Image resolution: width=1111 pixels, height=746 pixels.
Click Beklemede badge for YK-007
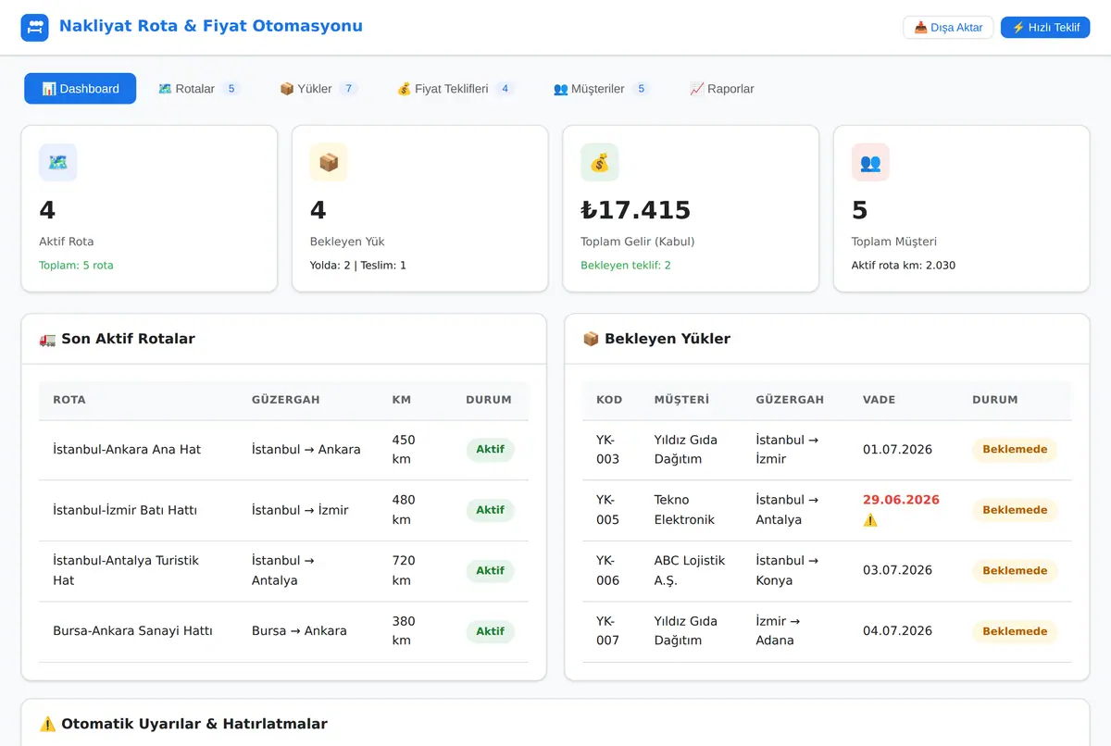point(1015,631)
